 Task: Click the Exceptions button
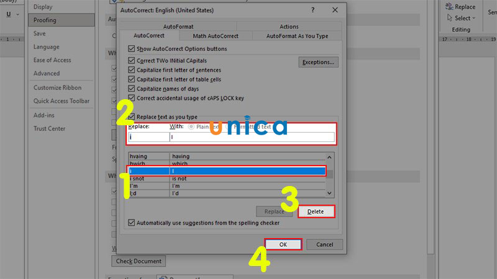318,63
